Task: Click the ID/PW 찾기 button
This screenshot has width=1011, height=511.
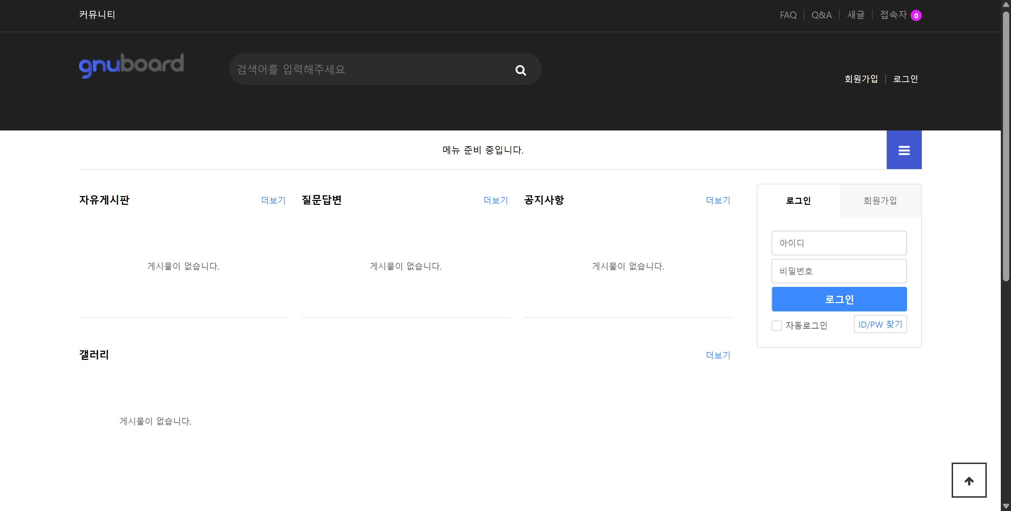Action: pos(880,324)
